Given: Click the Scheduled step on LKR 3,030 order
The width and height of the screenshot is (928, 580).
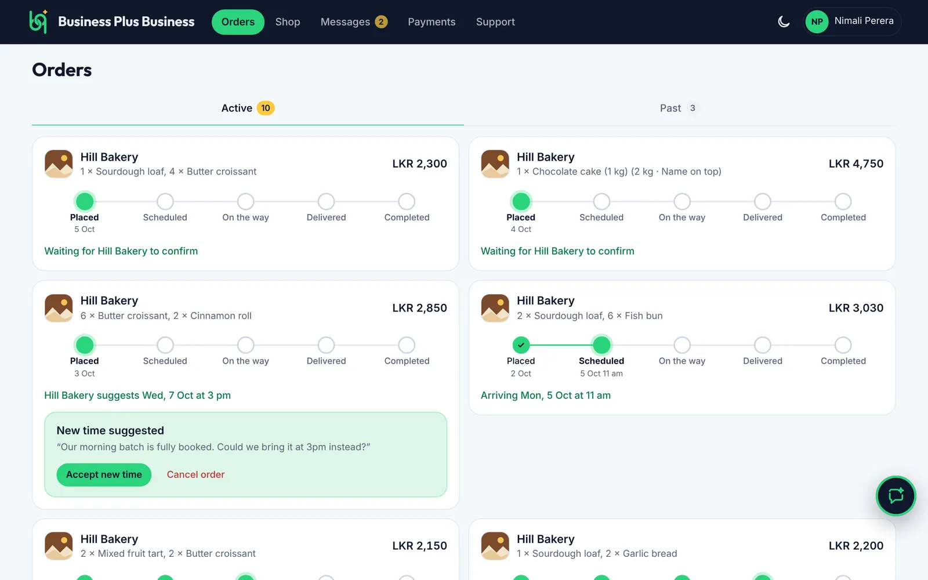Looking at the screenshot, I should coord(601,345).
